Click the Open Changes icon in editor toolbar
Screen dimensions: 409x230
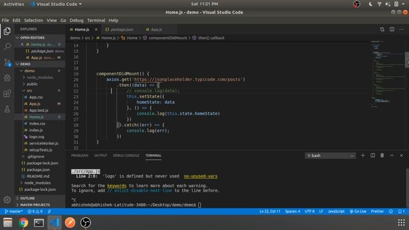point(382,29)
